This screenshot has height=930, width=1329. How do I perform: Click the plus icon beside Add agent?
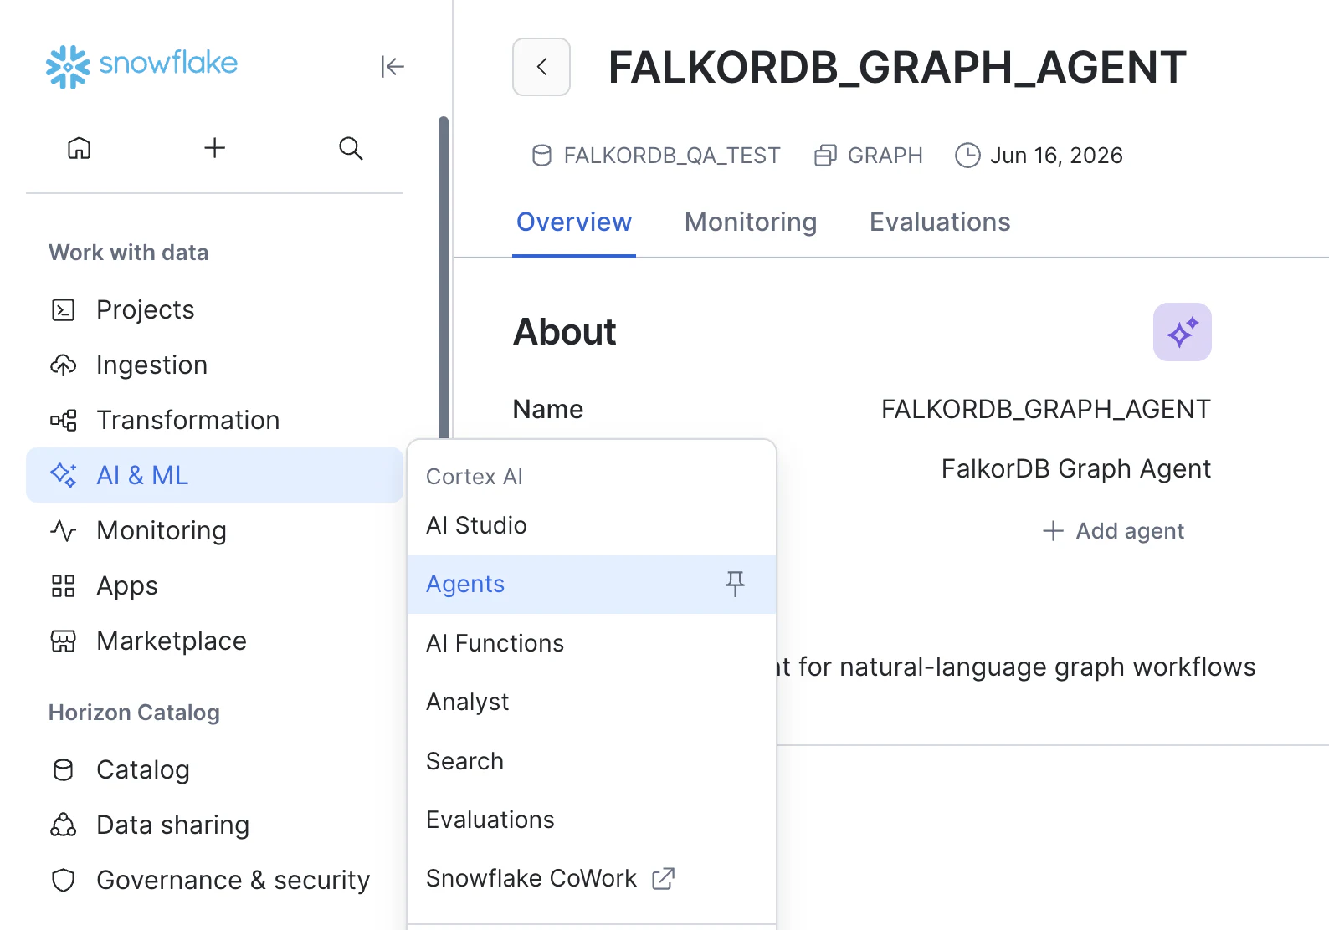coord(1053,531)
